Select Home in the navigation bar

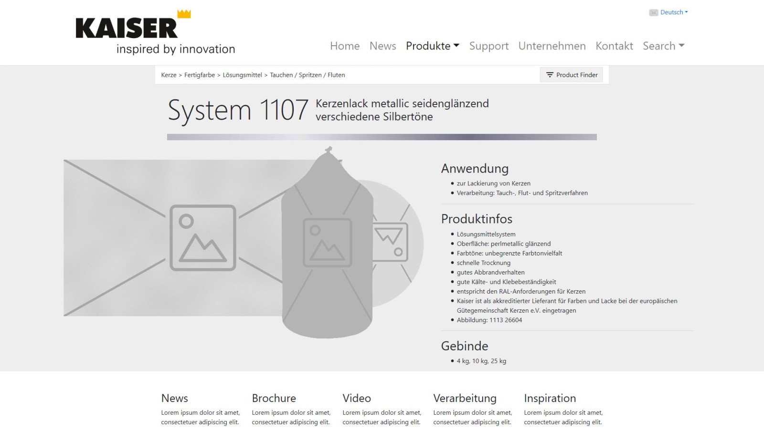pyautogui.click(x=345, y=46)
